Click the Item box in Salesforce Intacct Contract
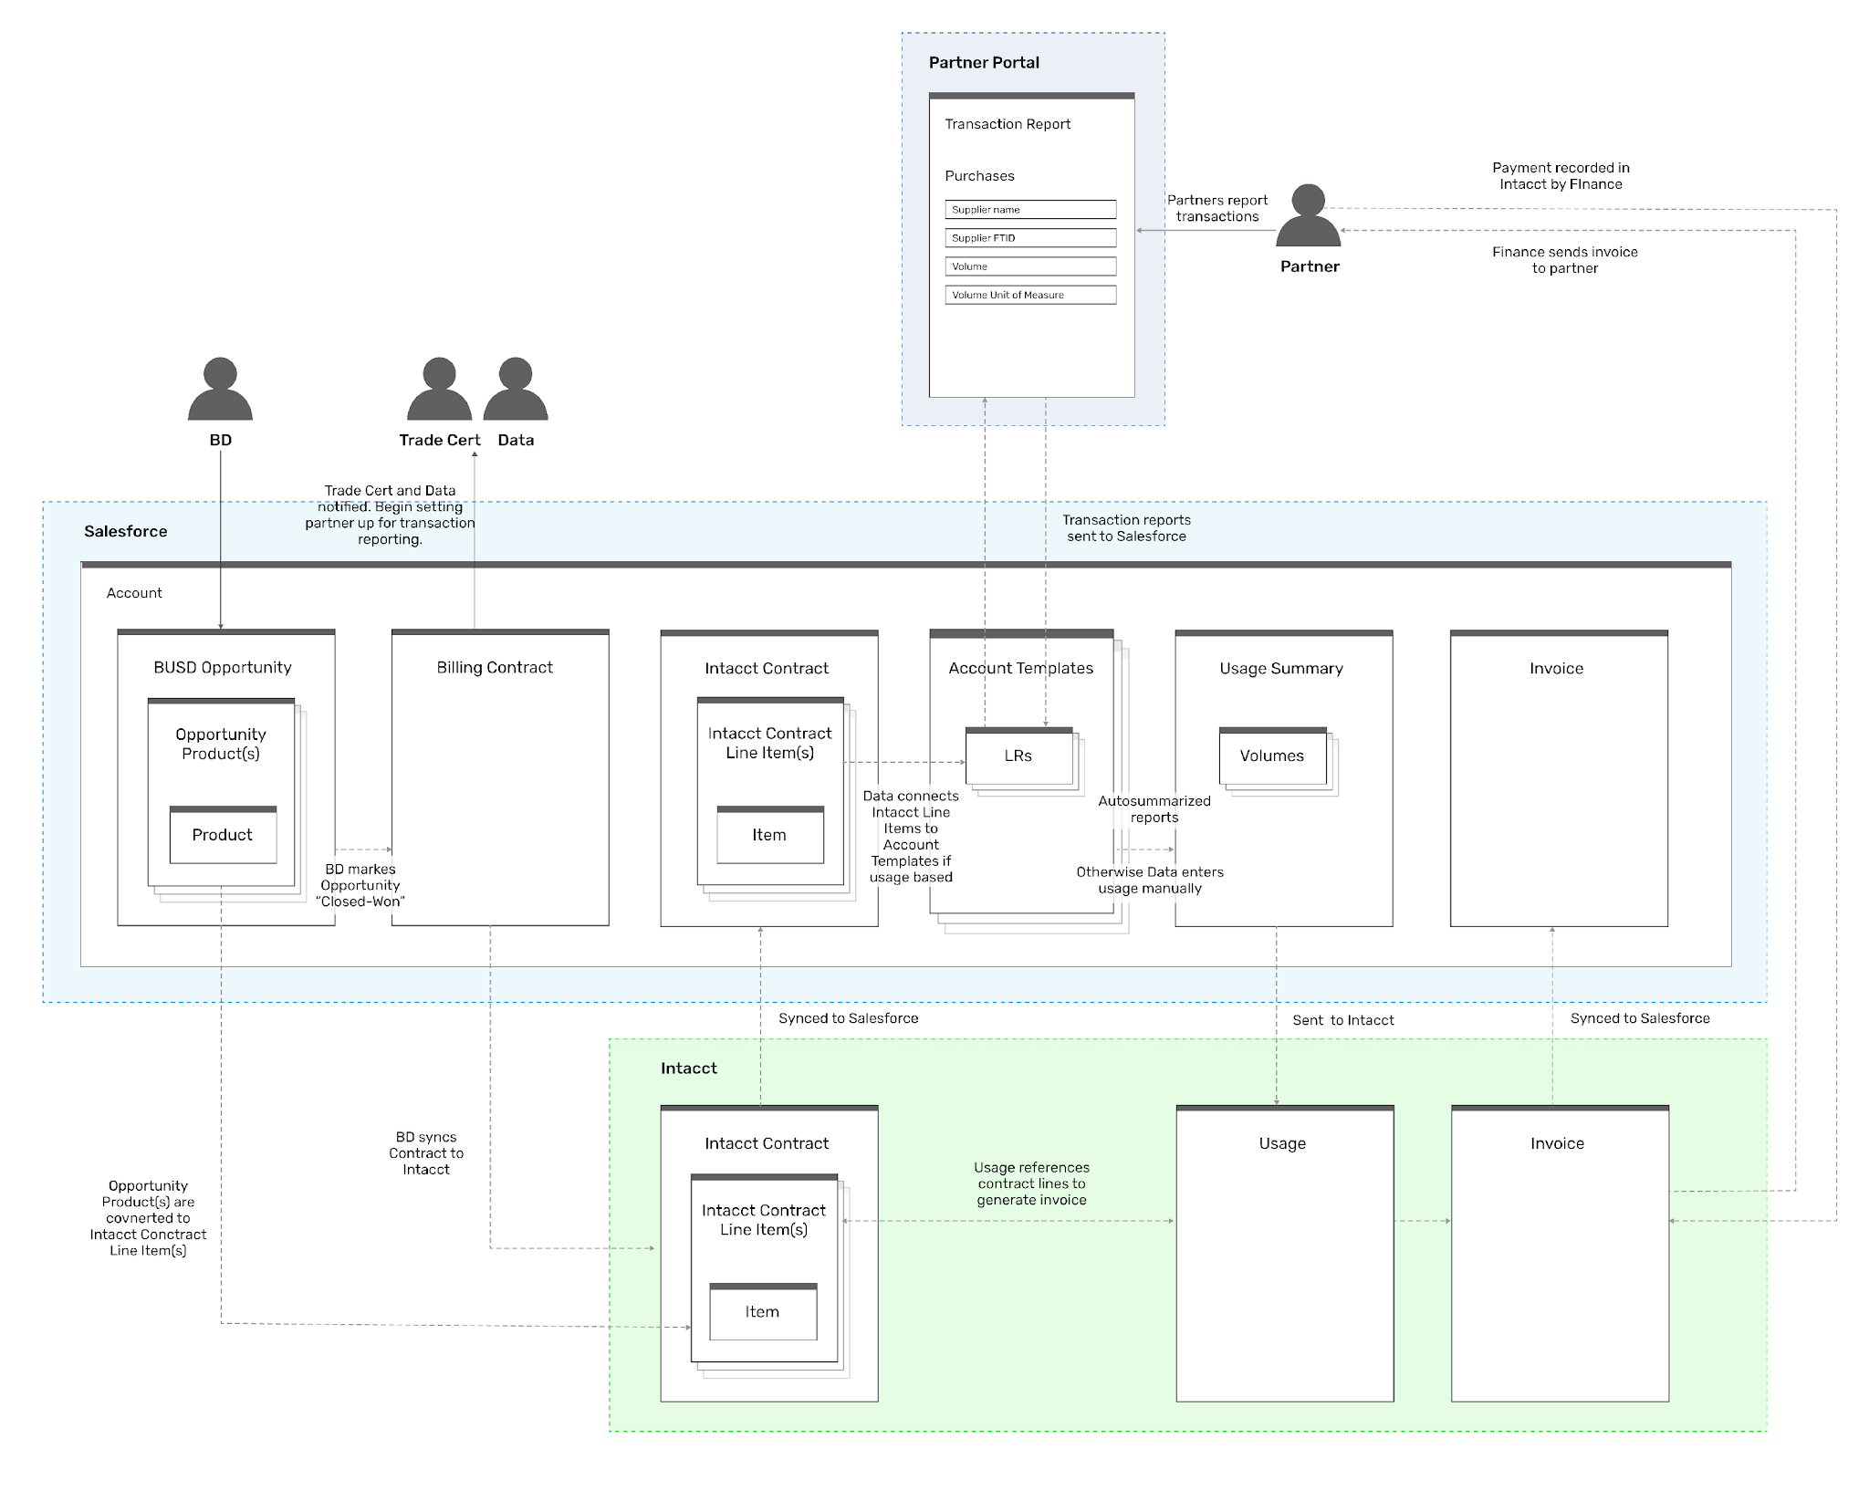 [x=770, y=835]
